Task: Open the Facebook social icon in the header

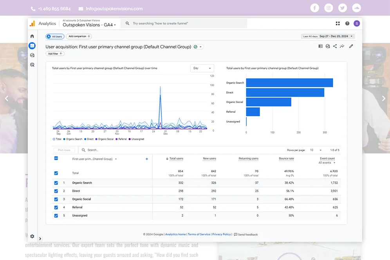Action: click(314, 8)
